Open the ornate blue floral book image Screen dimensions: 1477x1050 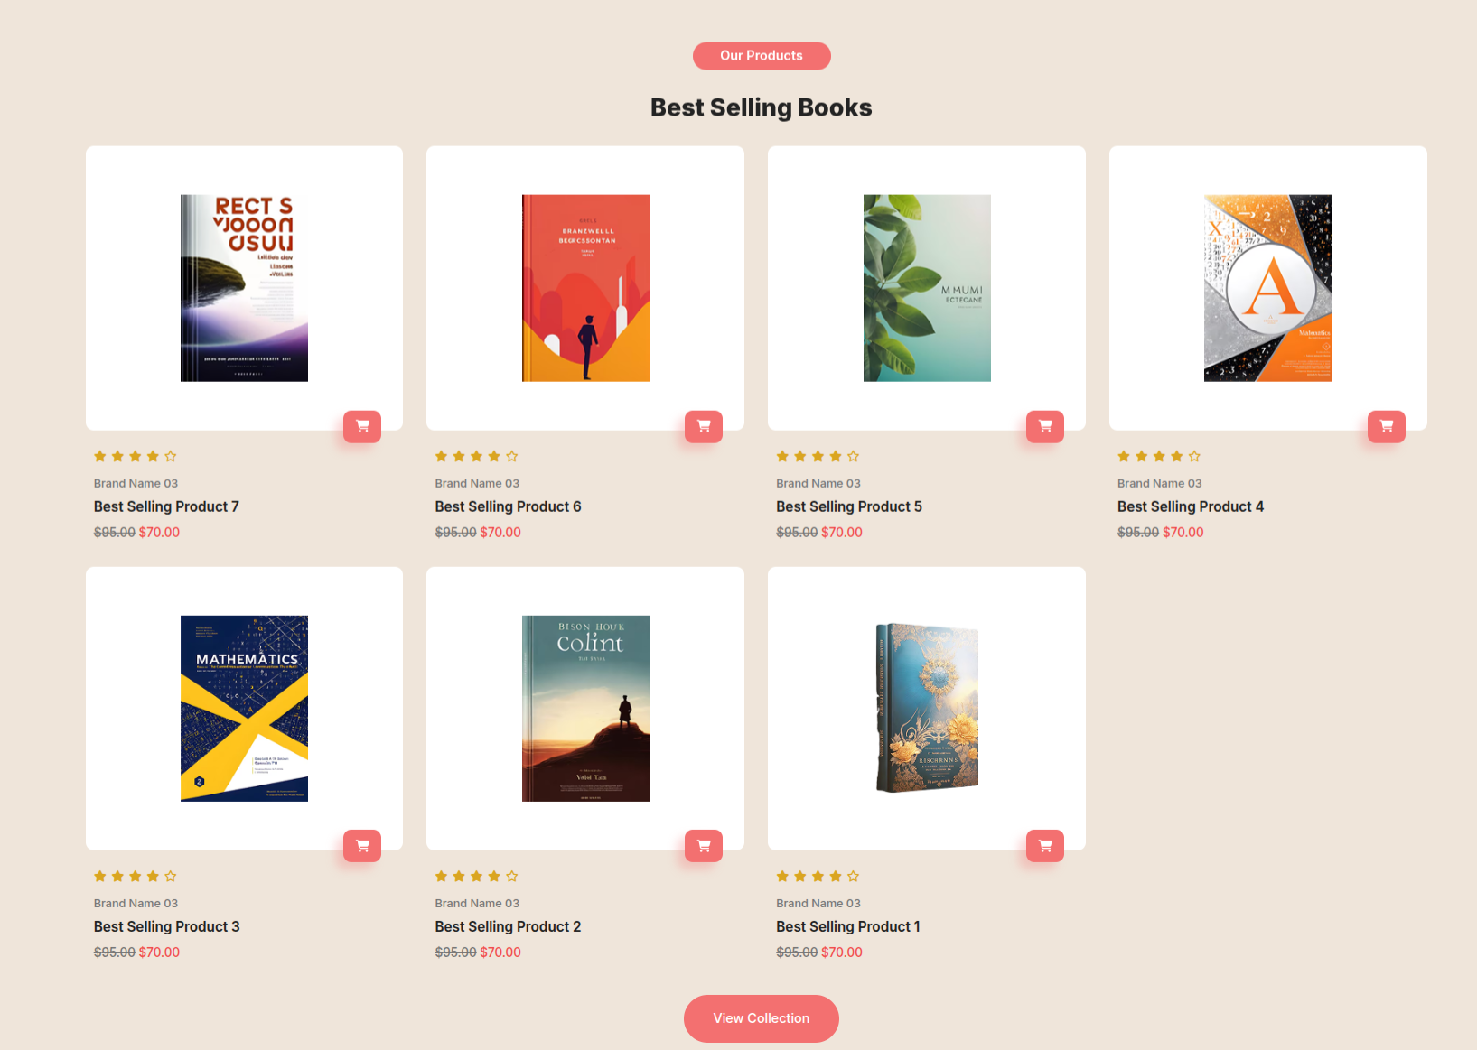coord(927,709)
